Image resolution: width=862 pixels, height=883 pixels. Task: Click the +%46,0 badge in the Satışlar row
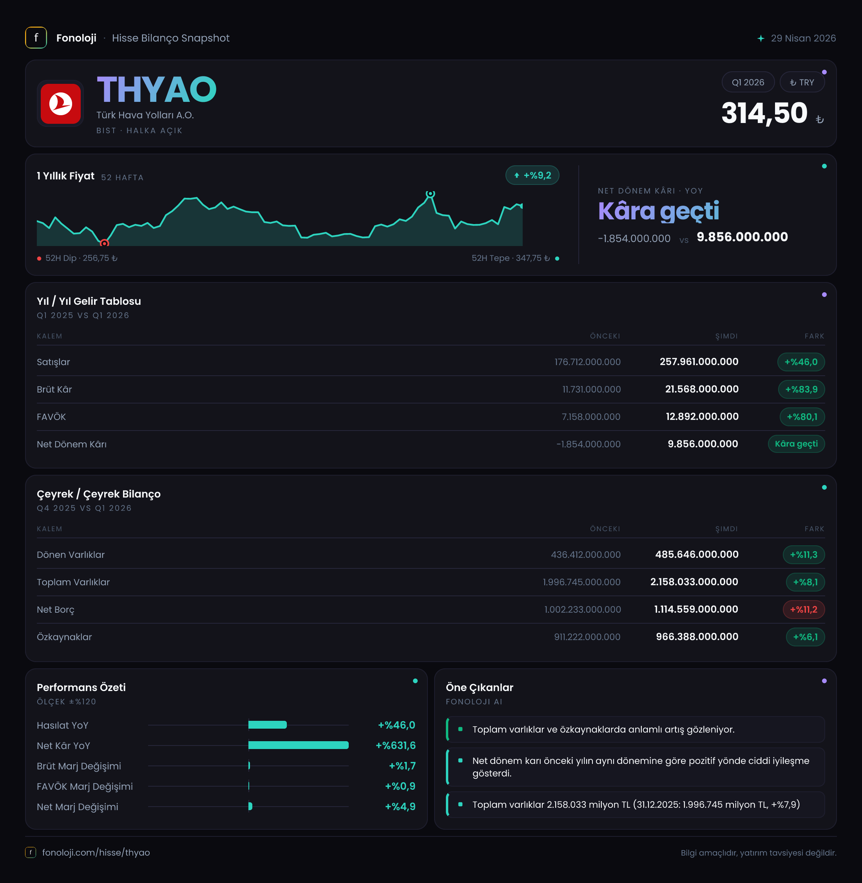[x=801, y=362]
